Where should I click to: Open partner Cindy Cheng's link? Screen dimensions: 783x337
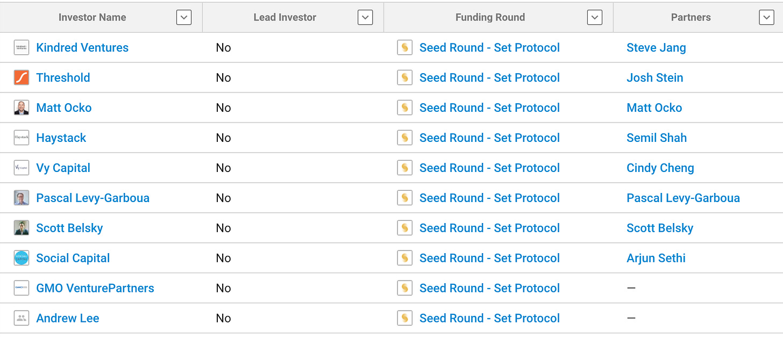click(x=660, y=168)
